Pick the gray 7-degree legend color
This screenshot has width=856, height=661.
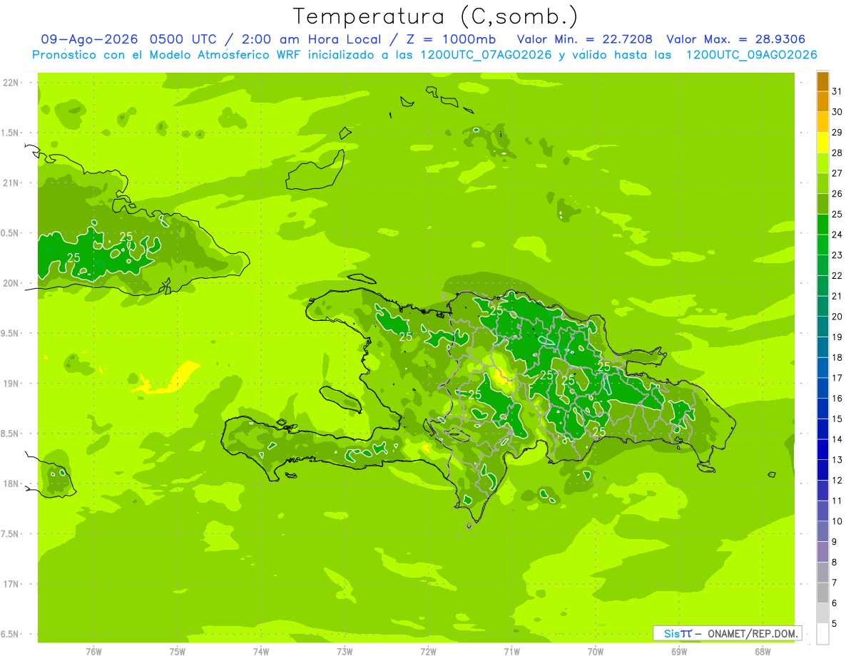(x=822, y=573)
